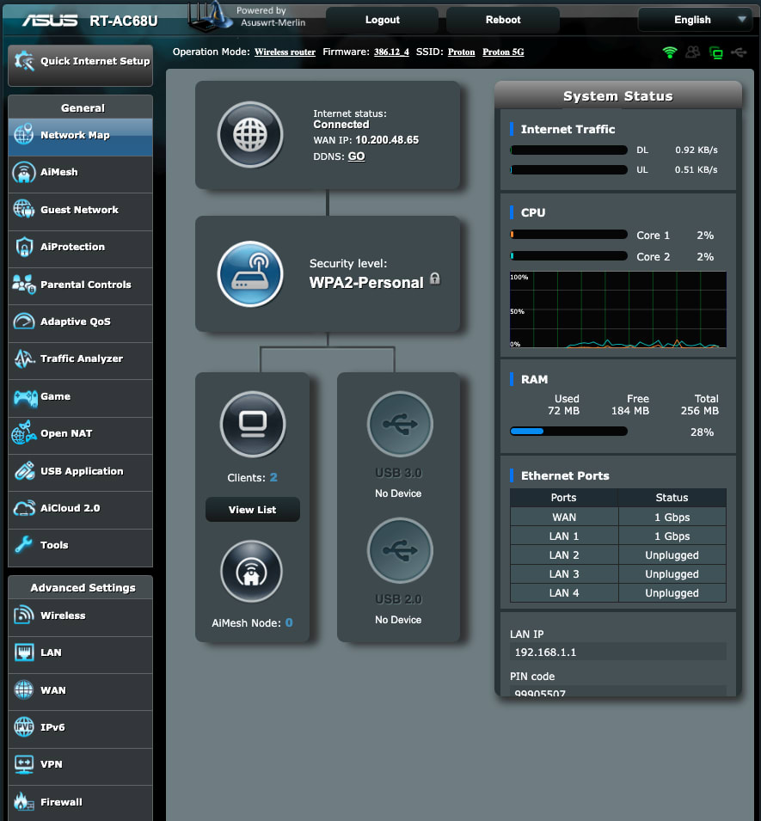Select the USB 2.0 port icon
This screenshot has height=821, width=761.
(x=400, y=550)
